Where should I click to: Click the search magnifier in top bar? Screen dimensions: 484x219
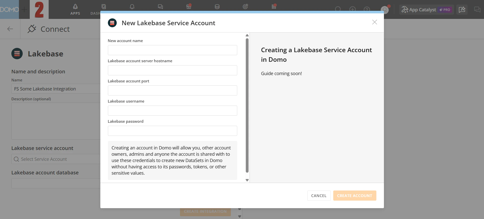point(338,10)
